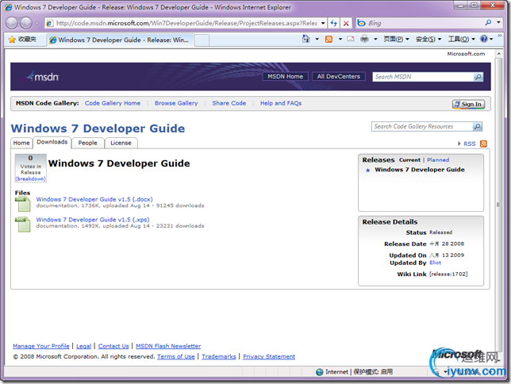Open the Favorites star button
511x384 pixels.
(x=22, y=40)
